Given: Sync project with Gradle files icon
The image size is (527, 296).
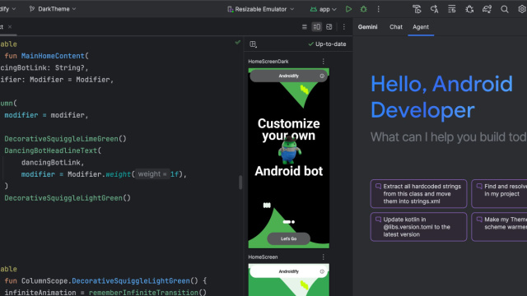Looking at the screenshot, I should pos(487,9).
